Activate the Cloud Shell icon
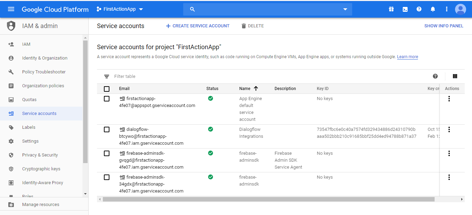This screenshot has height=215, width=472. 405,9
